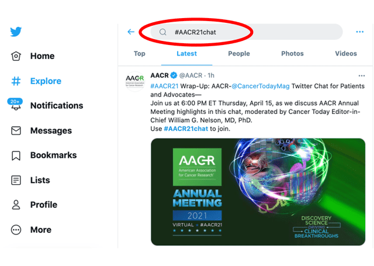The image size is (374, 266).
Task: Open the Videos tab
Action: coord(346,54)
